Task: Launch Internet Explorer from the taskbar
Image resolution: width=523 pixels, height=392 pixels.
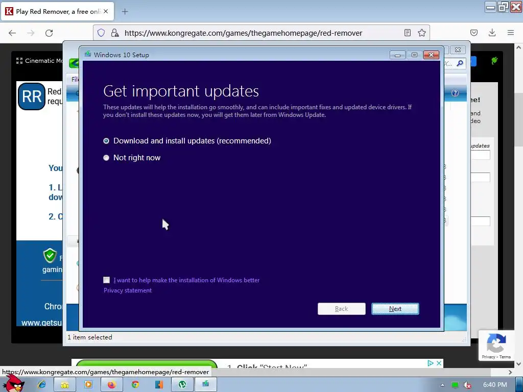Action: pyautogui.click(x=42, y=384)
